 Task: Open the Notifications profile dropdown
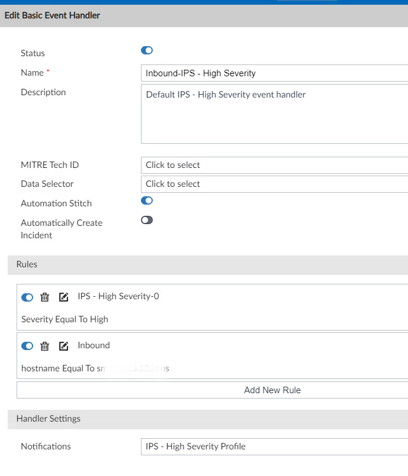tap(275, 446)
